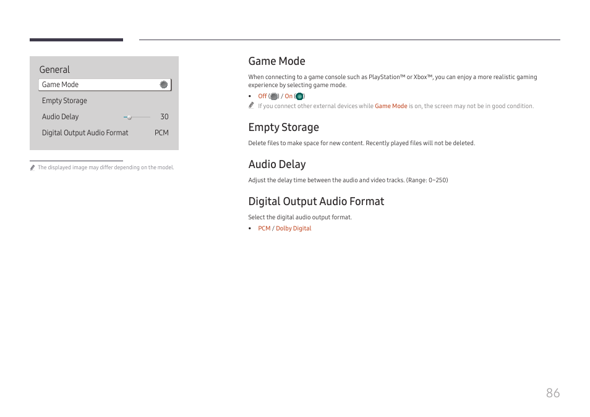The width and height of the screenshot is (590, 417).
Task: Adjust the Audio Delay slider handle
Action: (x=129, y=117)
